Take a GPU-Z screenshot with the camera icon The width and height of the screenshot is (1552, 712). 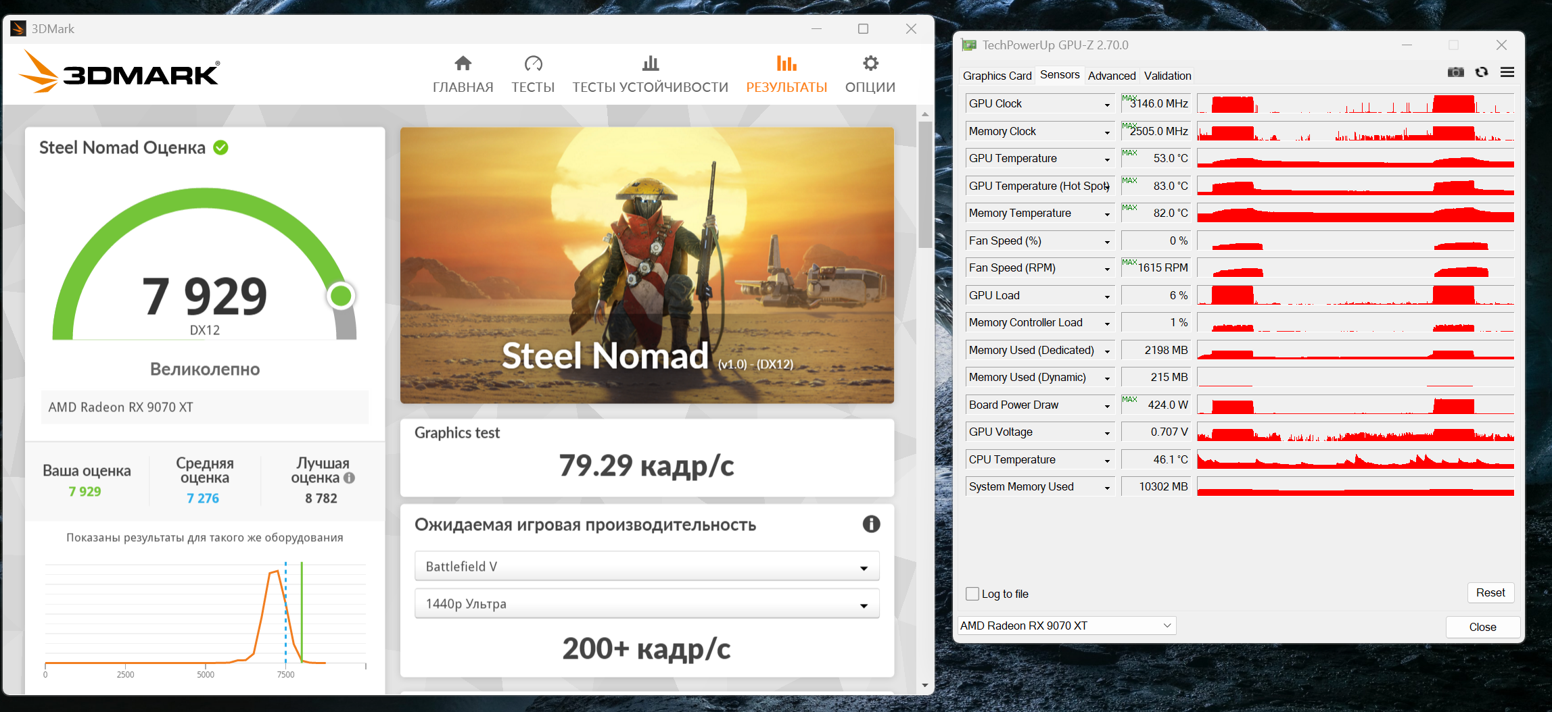click(x=1455, y=72)
